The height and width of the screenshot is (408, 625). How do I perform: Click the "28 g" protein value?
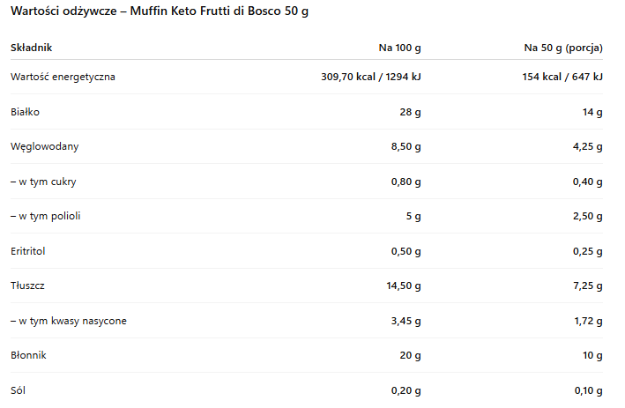pyautogui.click(x=410, y=112)
